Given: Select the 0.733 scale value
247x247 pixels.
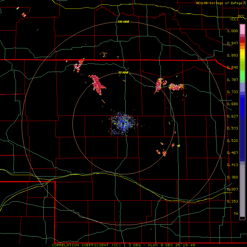Looking at the screenshot, I should 232,92.
